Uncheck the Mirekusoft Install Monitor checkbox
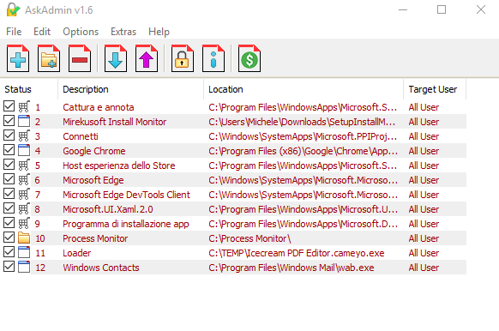Viewport: 499px width, 331px height. pos(9,121)
